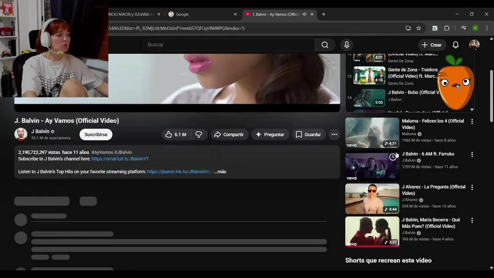Open smarturl.it/JBalvinYT link

point(120,159)
